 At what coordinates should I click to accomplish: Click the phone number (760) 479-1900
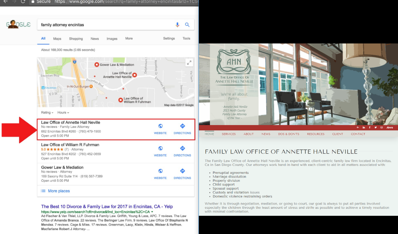point(90,131)
